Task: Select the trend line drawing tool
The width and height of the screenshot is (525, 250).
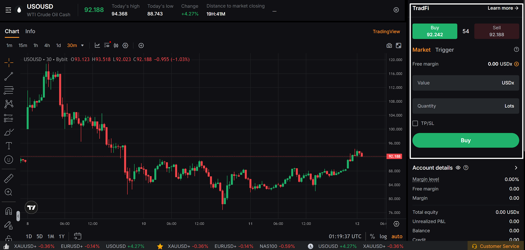Action: (x=9, y=76)
